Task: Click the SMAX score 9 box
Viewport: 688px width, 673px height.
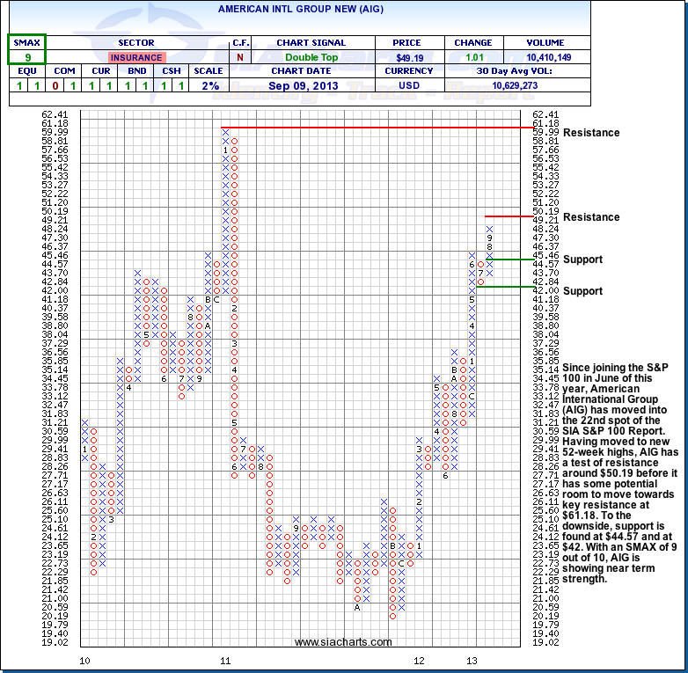Action: (26, 57)
